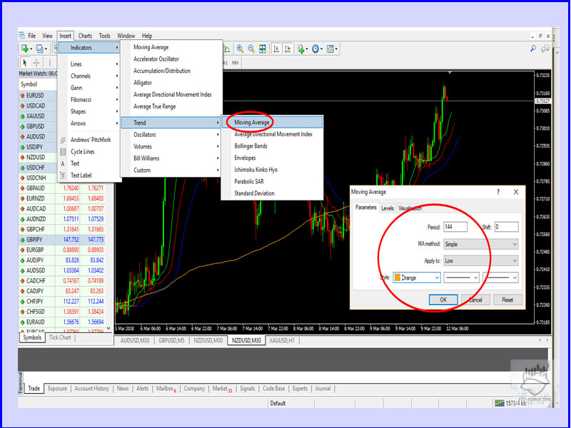Click the Tile Windows toolbar icon

263,49
